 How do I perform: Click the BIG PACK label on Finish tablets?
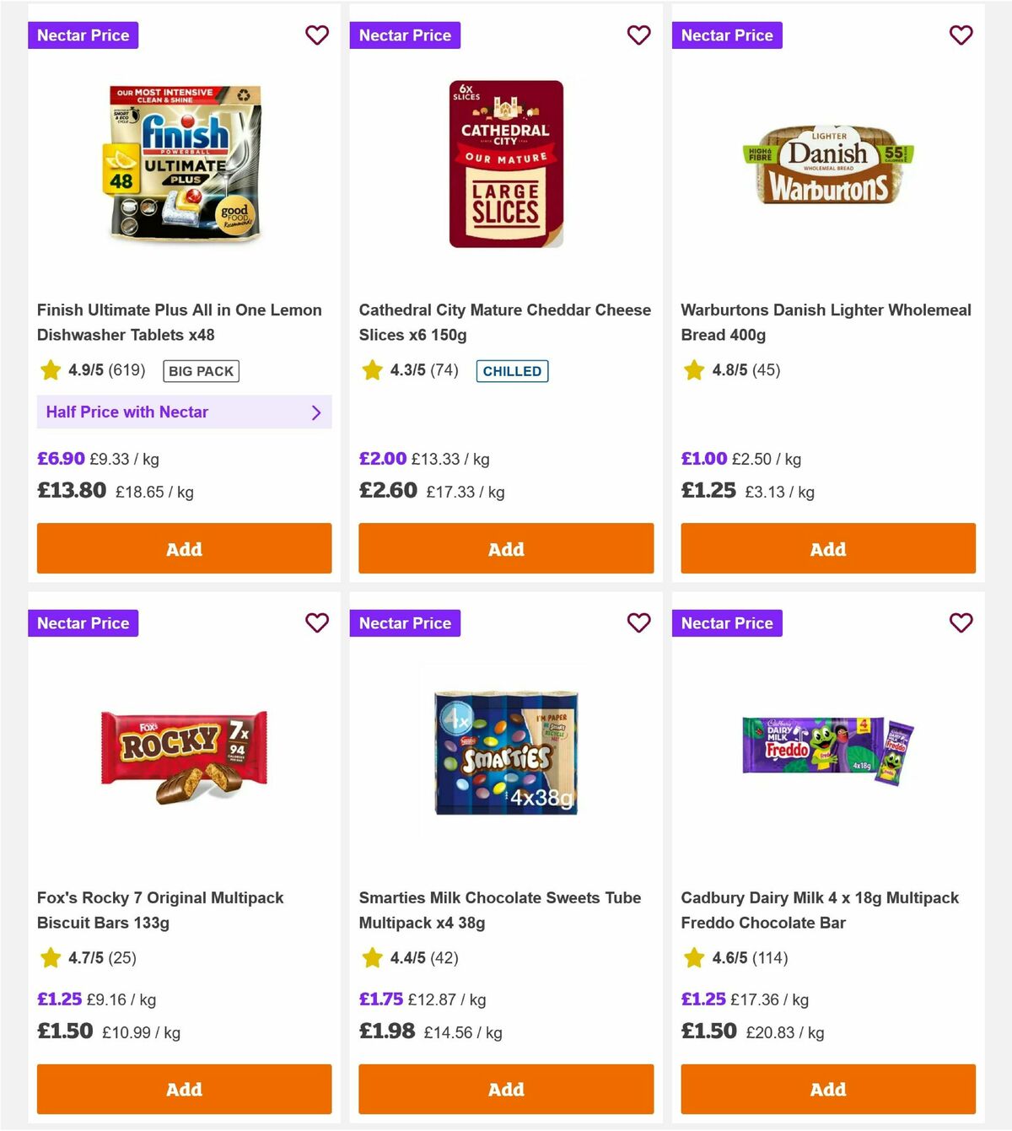tap(200, 371)
